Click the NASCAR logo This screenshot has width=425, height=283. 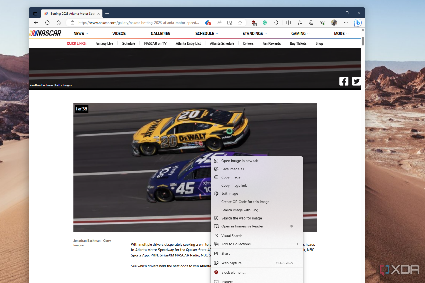coord(45,33)
